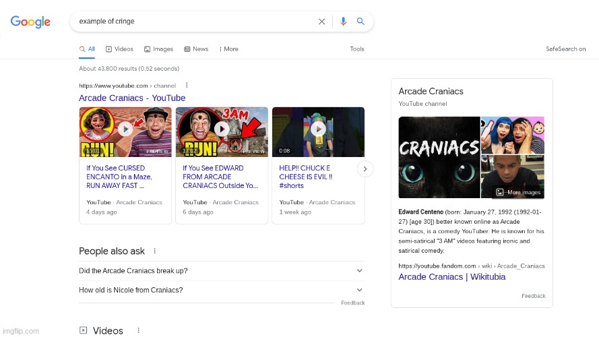Open the 'If You See EDWARD FROM ARCADE' title

[220, 177]
